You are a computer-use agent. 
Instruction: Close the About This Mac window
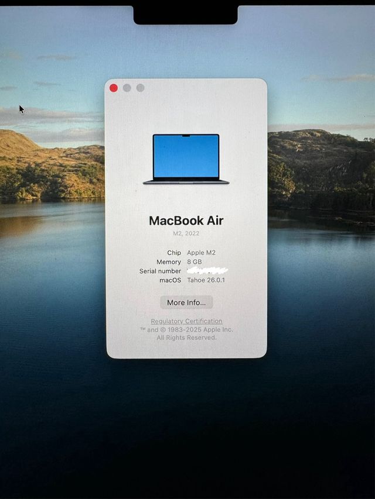[114, 88]
